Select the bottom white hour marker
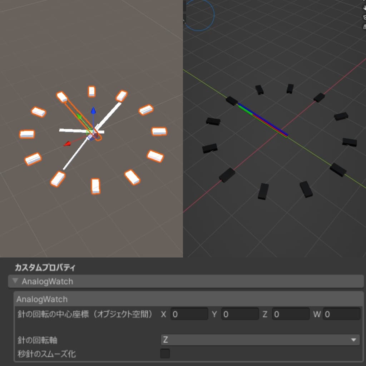The image size is (366, 366). coord(96,186)
